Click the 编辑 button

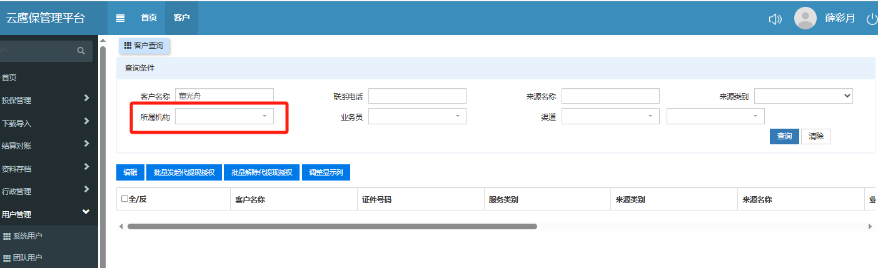(x=130, y=172)
